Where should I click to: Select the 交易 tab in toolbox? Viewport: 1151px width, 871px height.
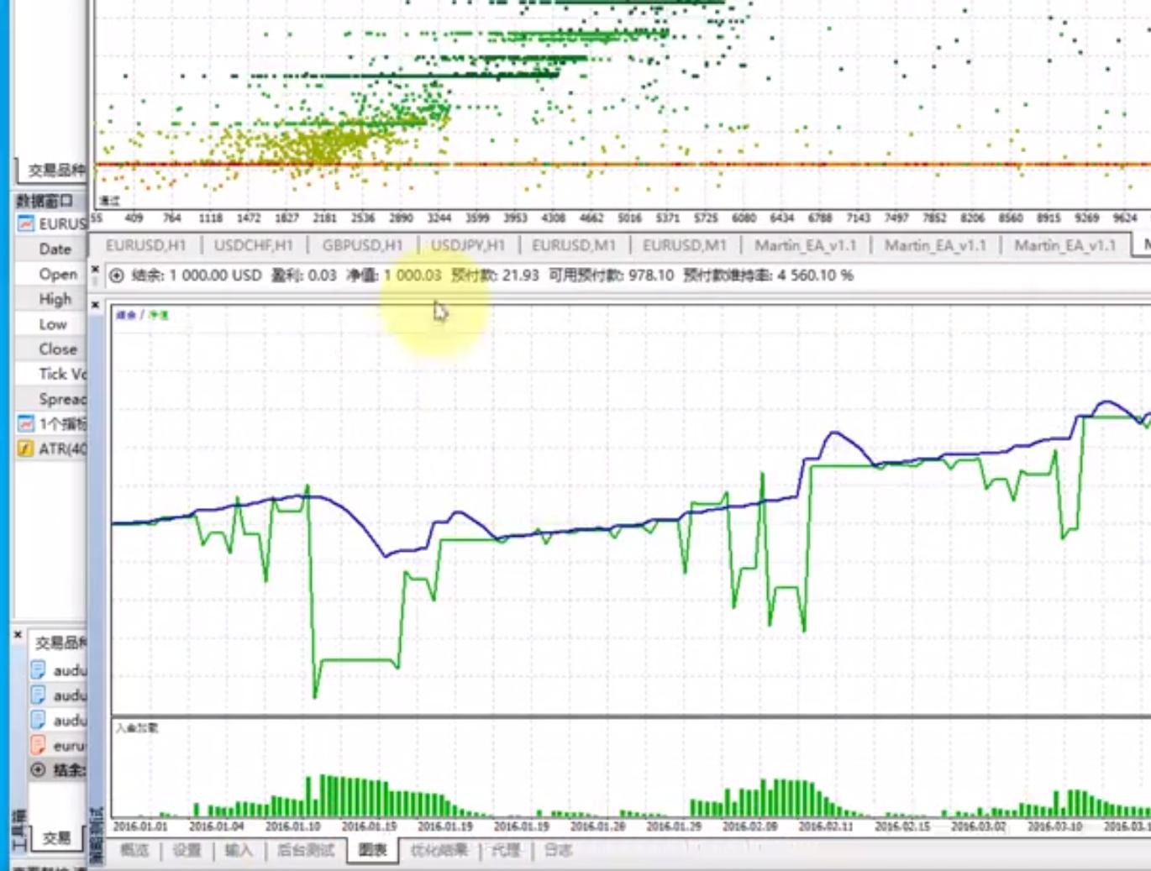pos(56,837)
